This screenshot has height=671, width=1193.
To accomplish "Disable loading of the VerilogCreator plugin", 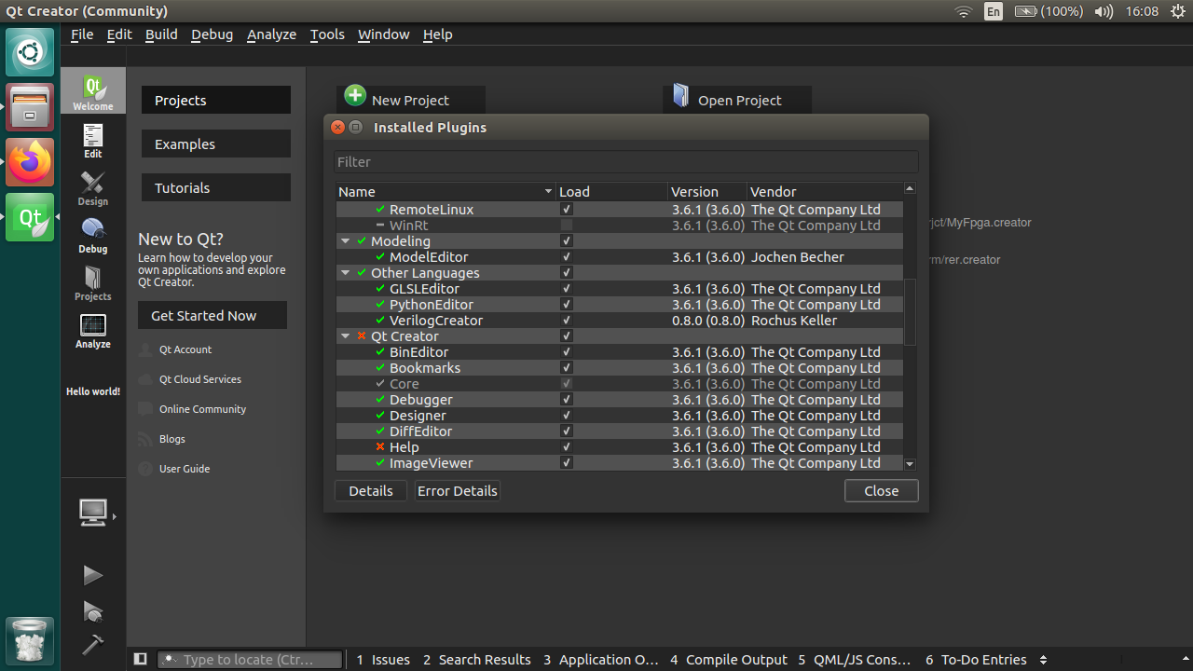I will pos(566,320).
